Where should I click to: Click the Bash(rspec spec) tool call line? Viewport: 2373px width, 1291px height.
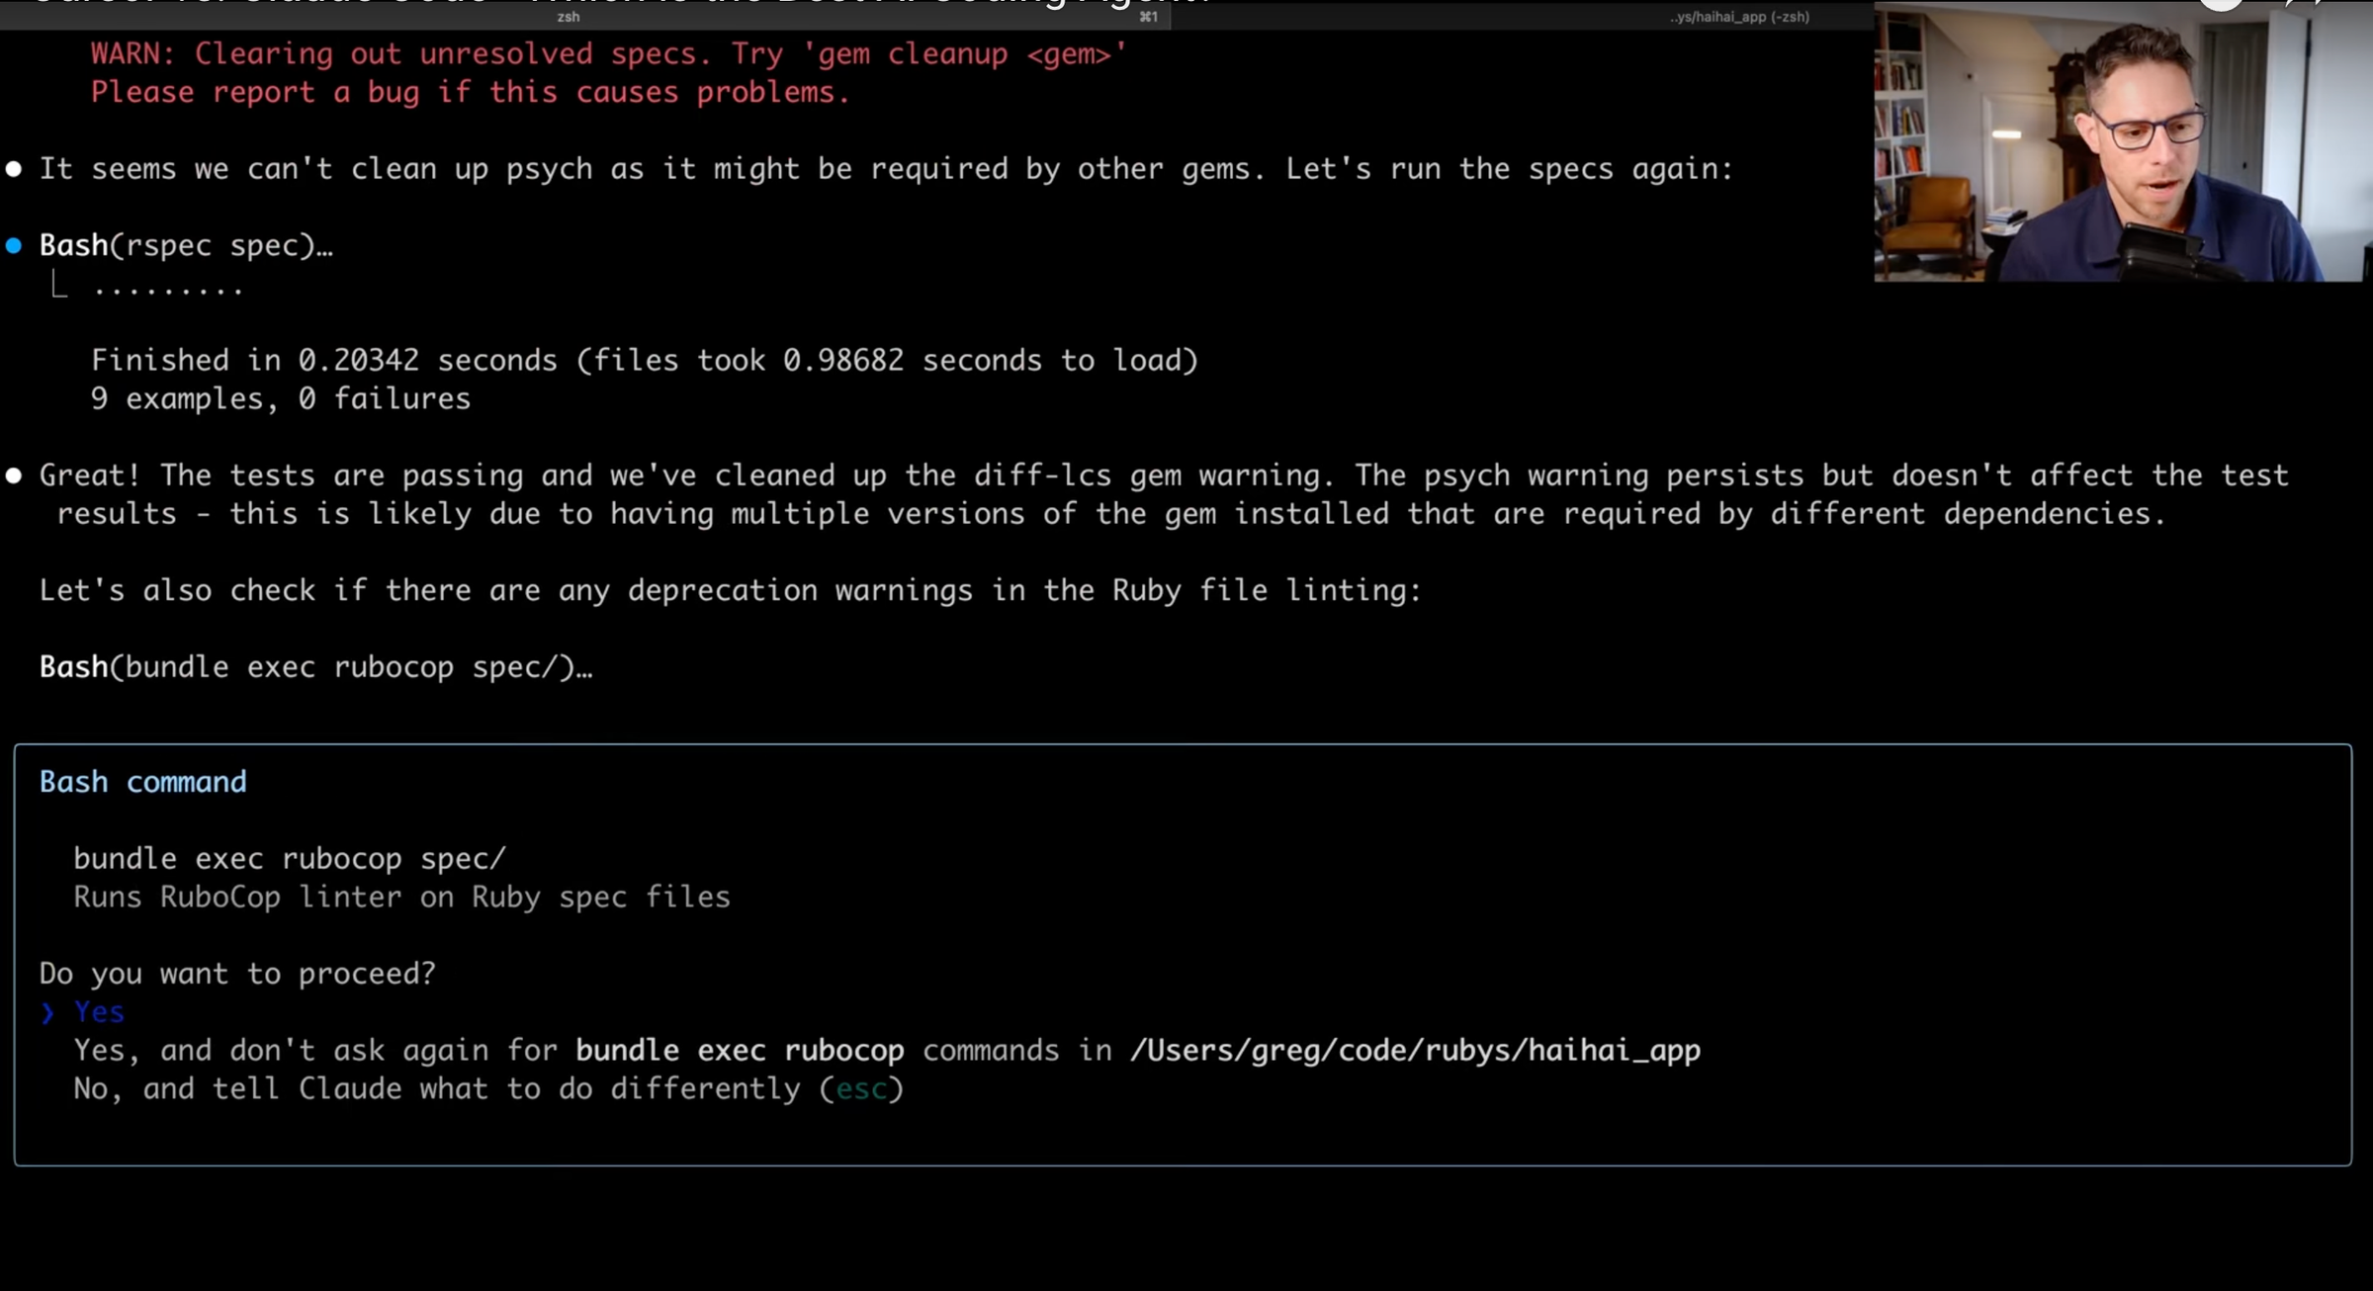(186, 246)
